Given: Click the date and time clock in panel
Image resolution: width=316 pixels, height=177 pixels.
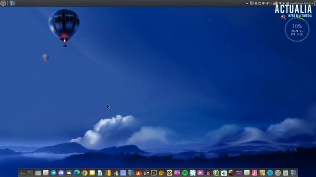Looking at the screenshot, I should tap(301, 3).
